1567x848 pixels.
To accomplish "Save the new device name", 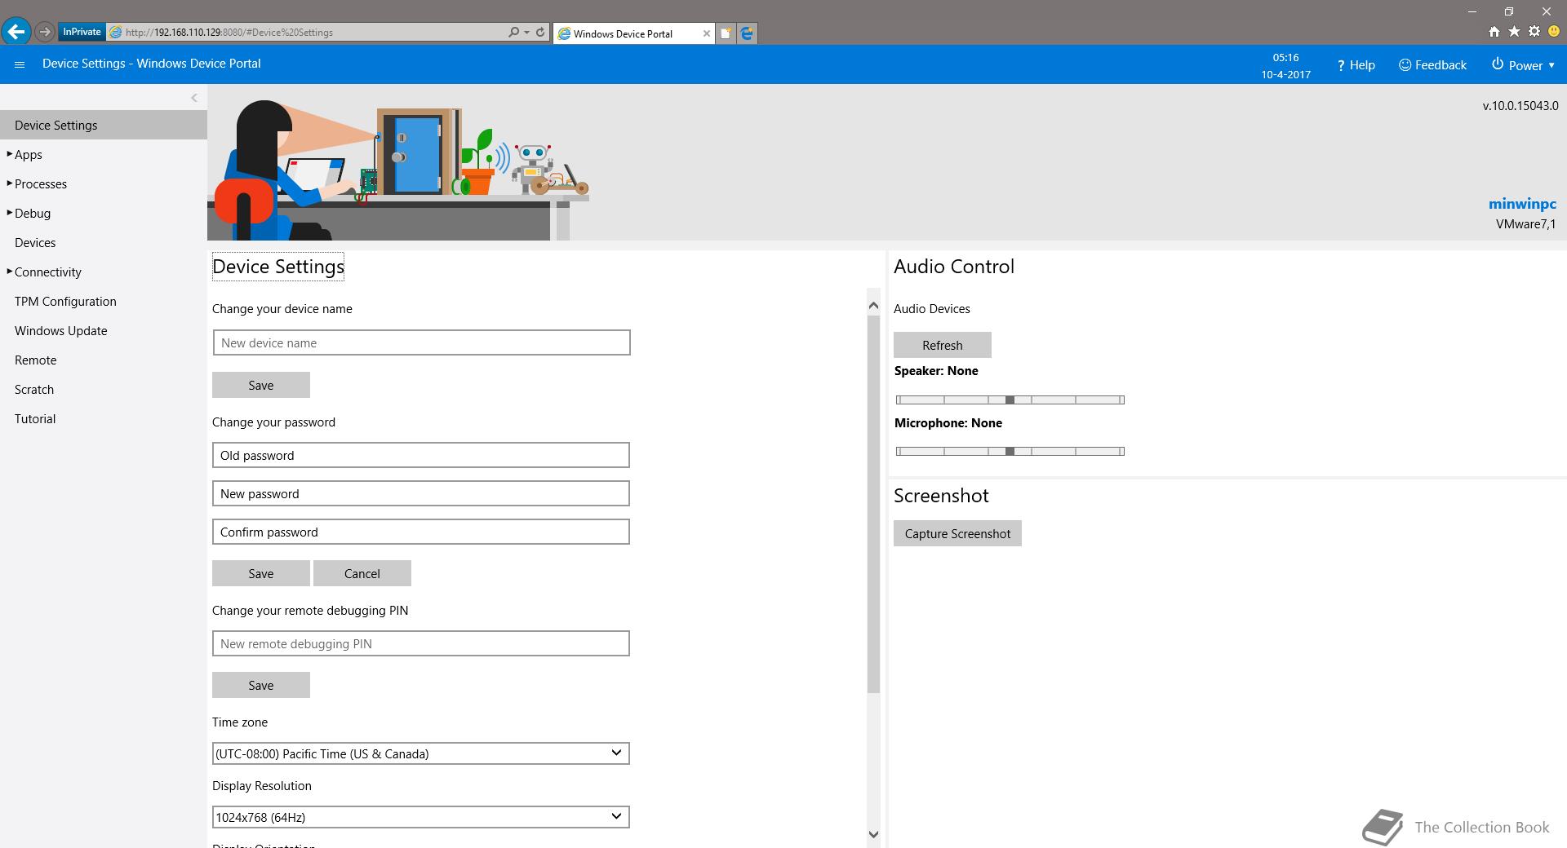I will 261,385.
